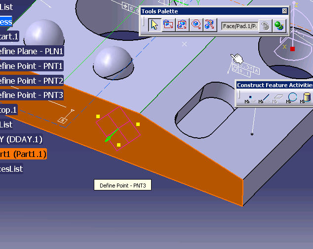The height and width of the screenshot is (249, 313).
Task: Click the green arrow on the orange face
Action: [x=111, y=135]
